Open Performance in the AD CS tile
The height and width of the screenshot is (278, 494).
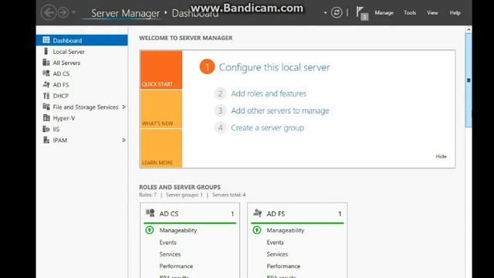click(176, 266)
